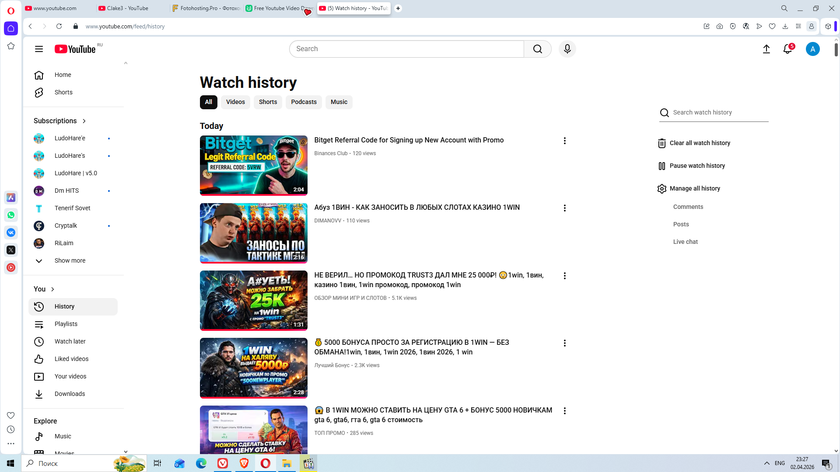
Task: Click the trash icon to clear watch history
Action: coord(661,143)
